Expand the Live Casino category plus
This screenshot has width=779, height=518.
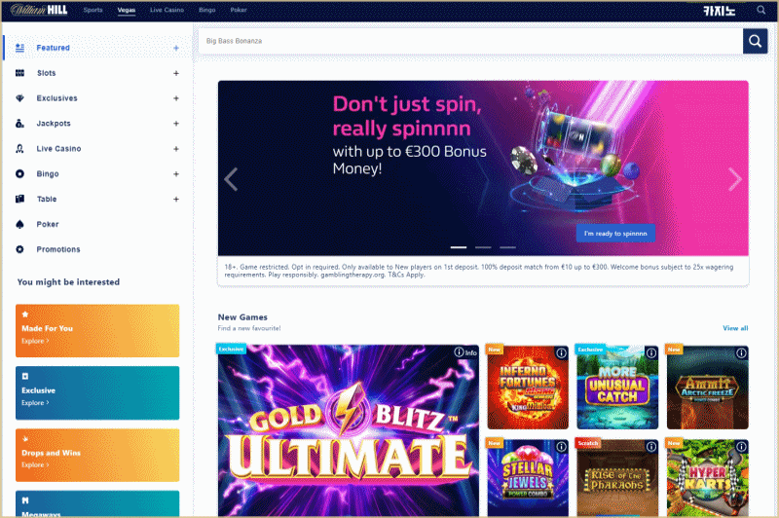176,149
